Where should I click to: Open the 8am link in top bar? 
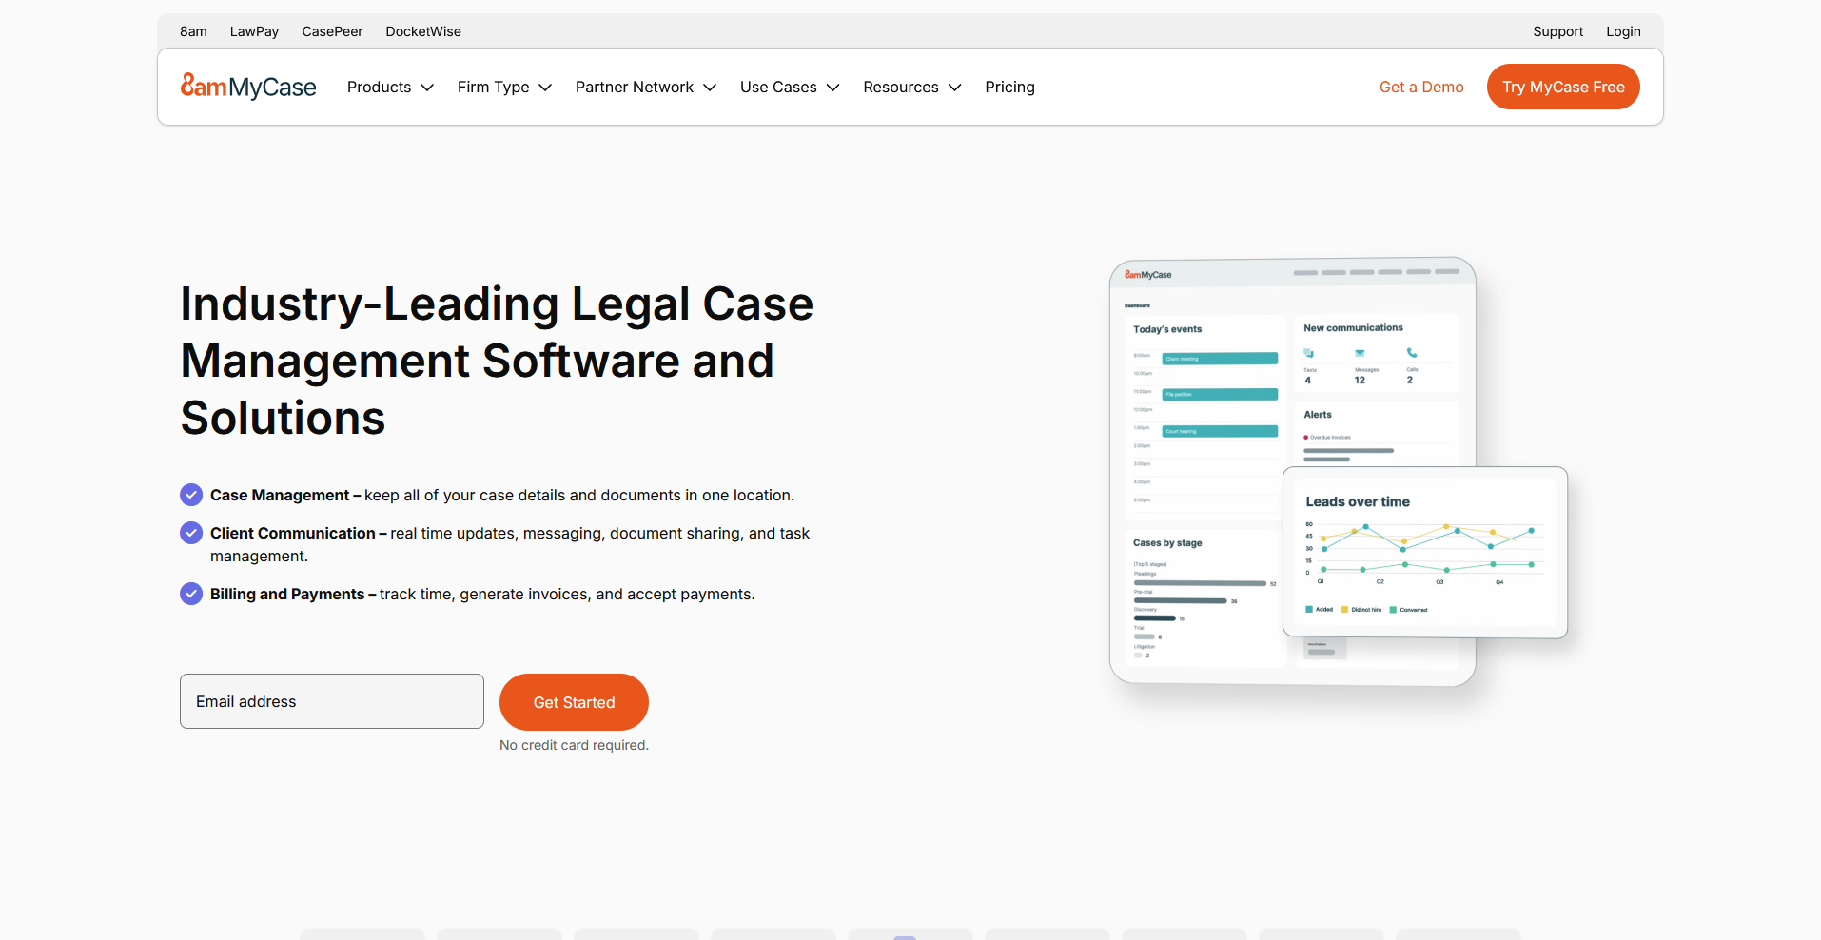pyautogui.click(x=193, y=31)
